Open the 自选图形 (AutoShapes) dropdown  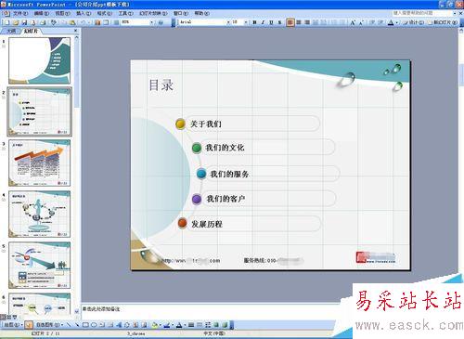tap(50, 325)
